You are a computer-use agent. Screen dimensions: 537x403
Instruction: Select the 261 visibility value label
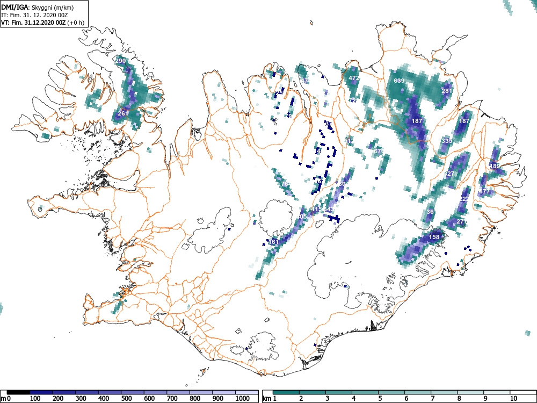123,113
